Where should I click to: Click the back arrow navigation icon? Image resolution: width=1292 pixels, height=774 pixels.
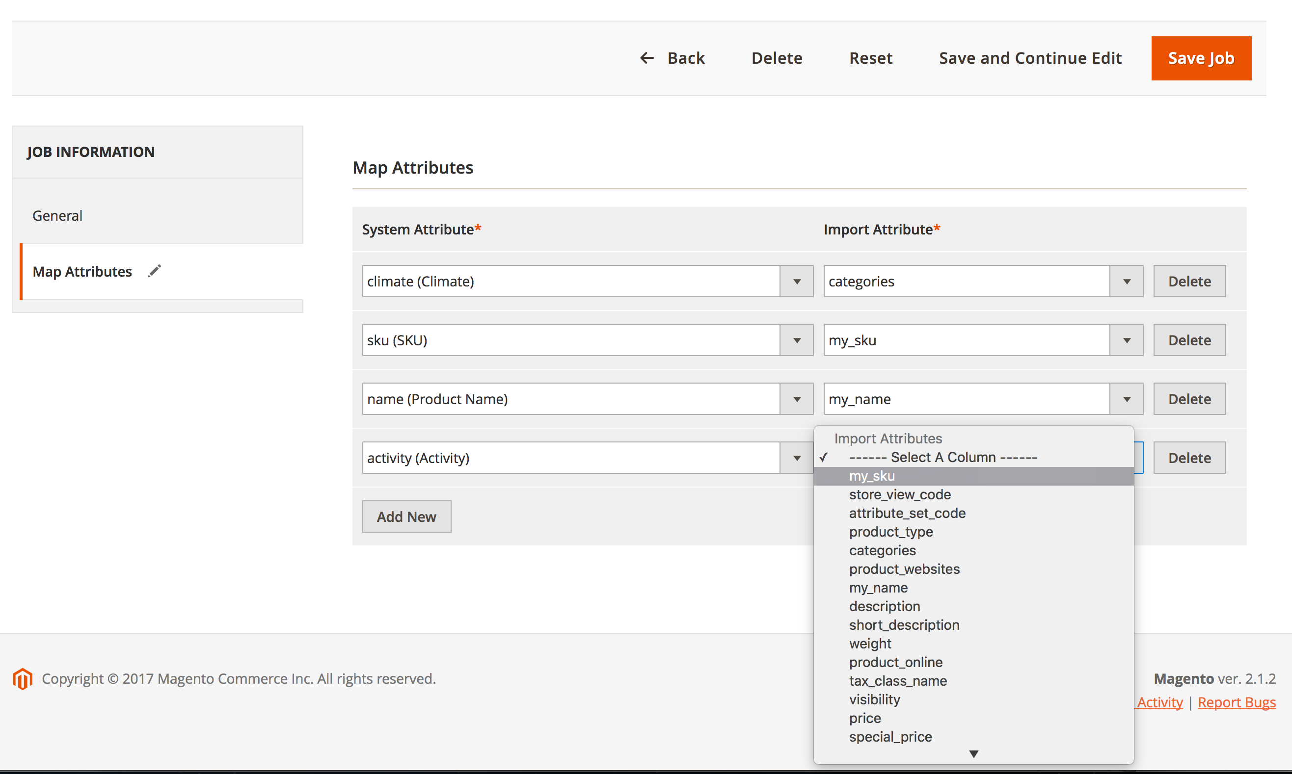tap(646, 58)
